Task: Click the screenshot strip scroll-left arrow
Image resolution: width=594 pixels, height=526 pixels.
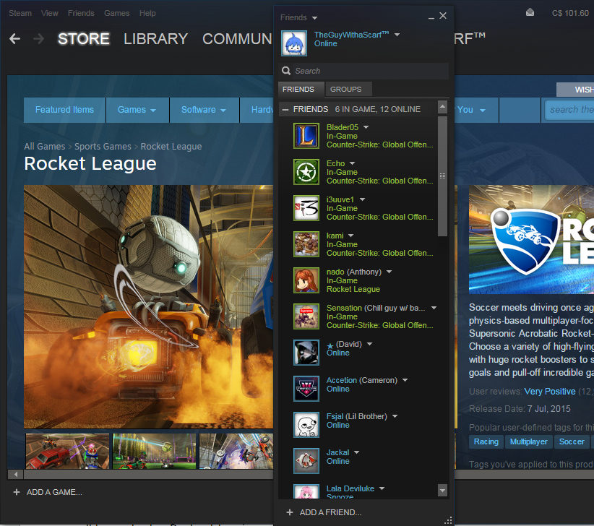Action: 15,474
